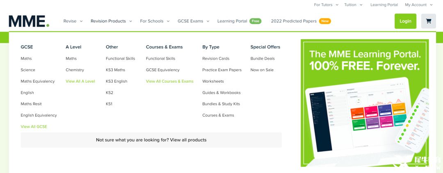443x173 pixels.
Task: Open Courses & Exams under By Type
Action: tap(218, 115)
